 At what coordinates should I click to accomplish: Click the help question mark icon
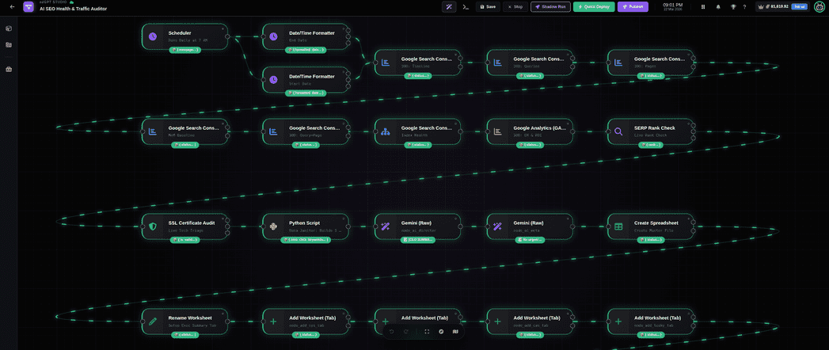pos(744,6)
